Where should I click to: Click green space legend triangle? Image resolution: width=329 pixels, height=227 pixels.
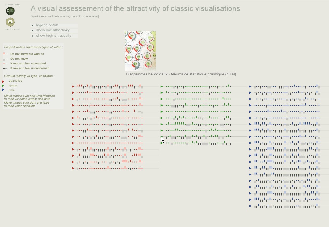[3, 86]
